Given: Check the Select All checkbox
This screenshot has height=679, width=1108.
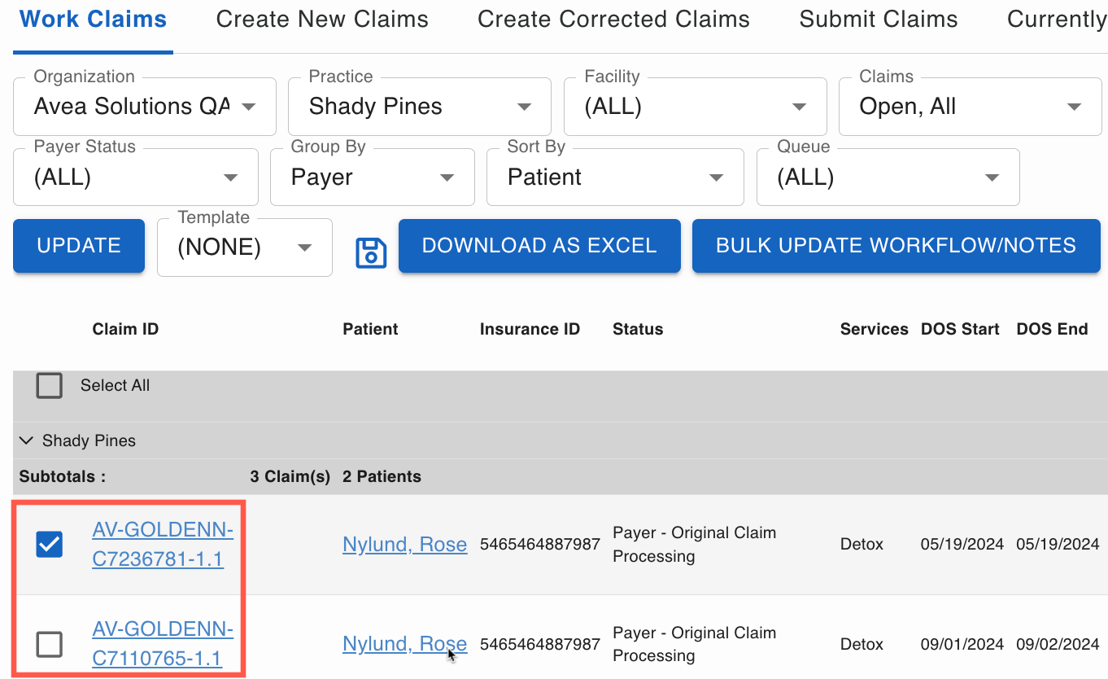Looking at the screenshot, I should click(x=50, y=385).
